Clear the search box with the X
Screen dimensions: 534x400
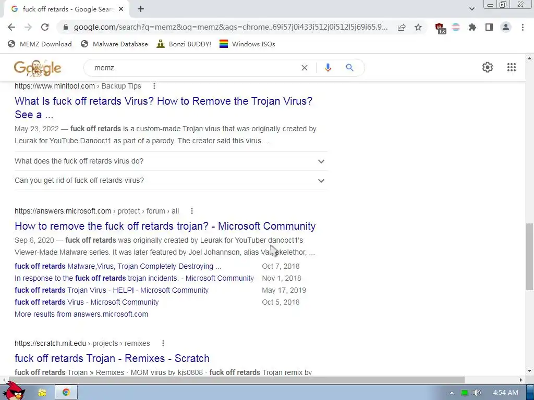click(305, 68)
